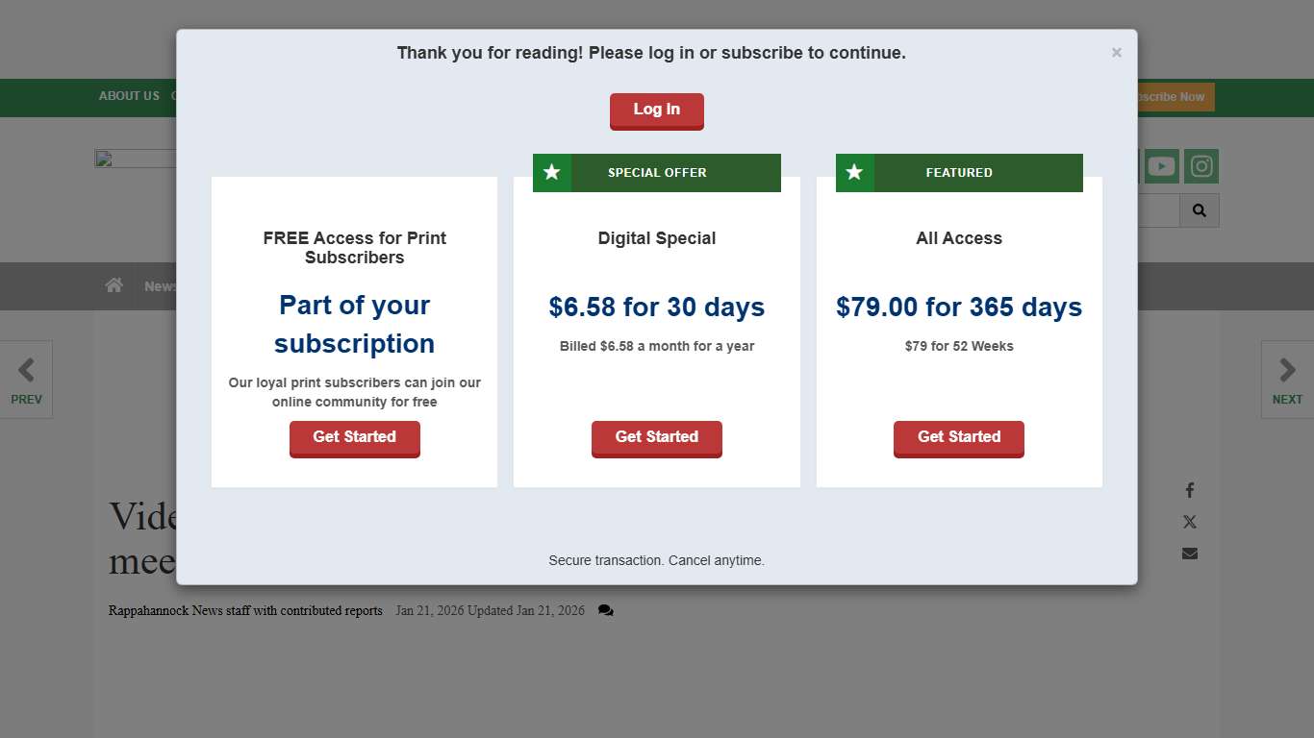Open the article comments bubble icon
Image resolution: width=1314 pixels, height=738 pixels.
point(605,611)
